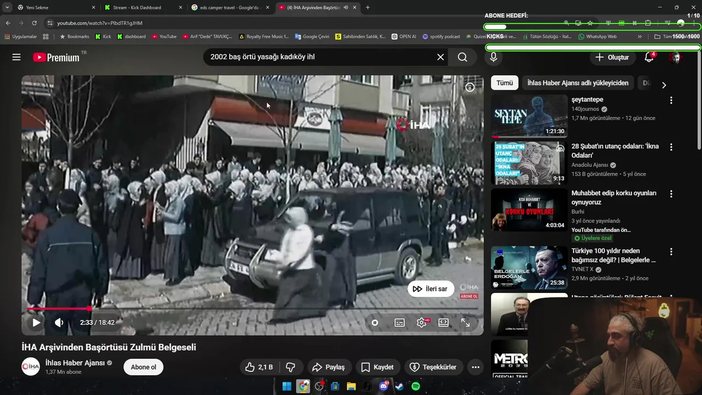
Task: Clear the search box with the X
Action: pos(440,57)
